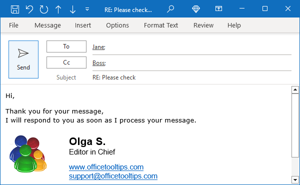Click scrollbar up arrow
This screenshot has height=185, width=300.
click(x=295, y=89)
